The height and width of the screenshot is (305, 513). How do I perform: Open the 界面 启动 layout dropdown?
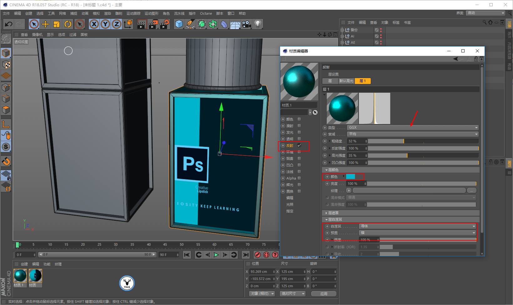coord(485,13)
